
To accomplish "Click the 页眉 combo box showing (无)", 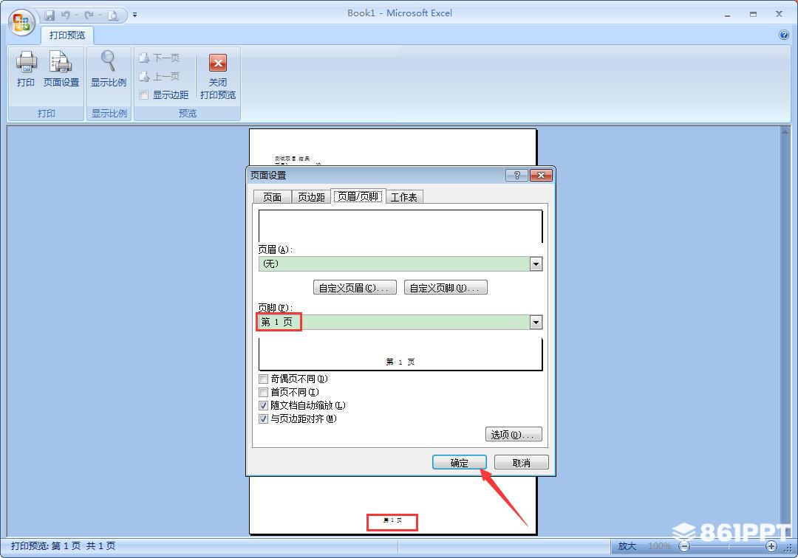I will (x=400, y=264).
